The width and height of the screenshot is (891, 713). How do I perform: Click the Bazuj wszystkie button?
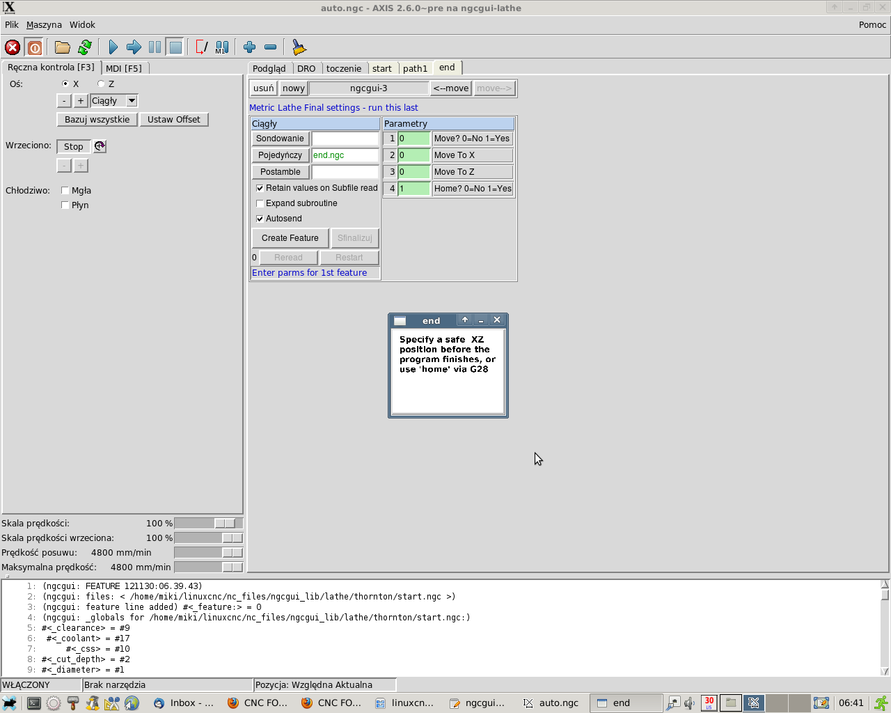[x=97, y=120]
